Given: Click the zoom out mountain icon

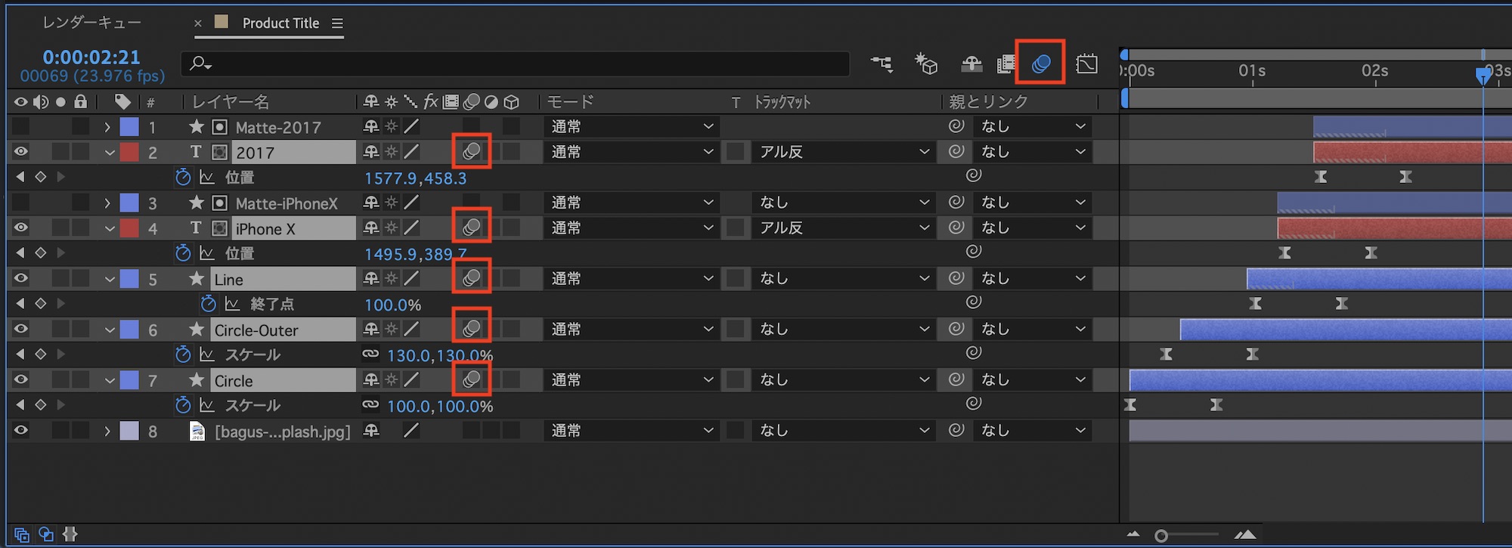Looking at the screenshot, I should tap(1132, 534).
